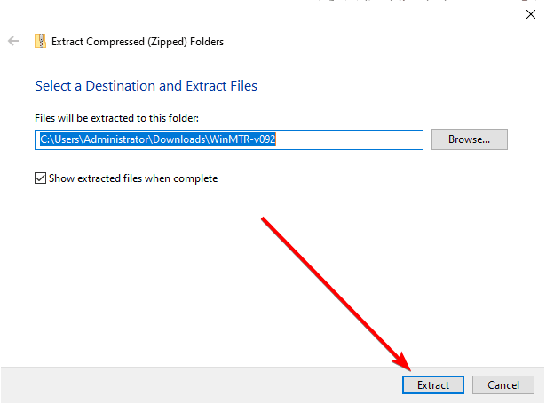Go back using the left arrow icon
The width and height of the screenshot is (546, 404).
click(x=13, y=41)
